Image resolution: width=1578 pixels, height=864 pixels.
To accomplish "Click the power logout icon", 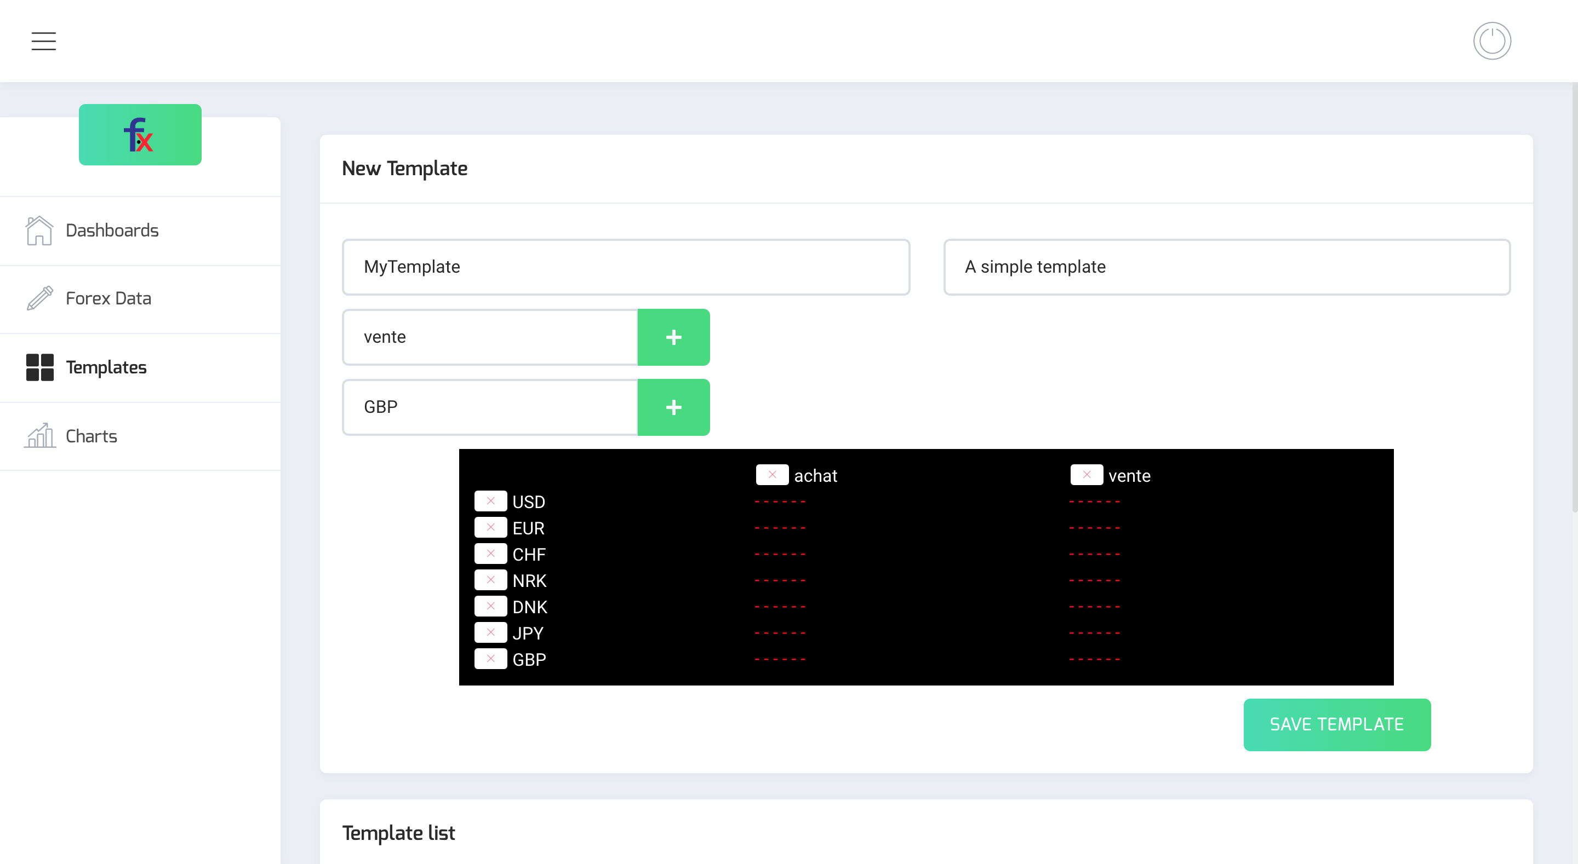I will (1491, 41).
